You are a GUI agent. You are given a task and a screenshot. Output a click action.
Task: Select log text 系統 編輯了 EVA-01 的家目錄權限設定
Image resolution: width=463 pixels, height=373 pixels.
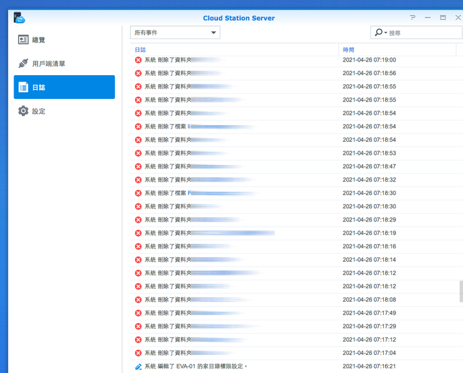(x=195, y=366)
